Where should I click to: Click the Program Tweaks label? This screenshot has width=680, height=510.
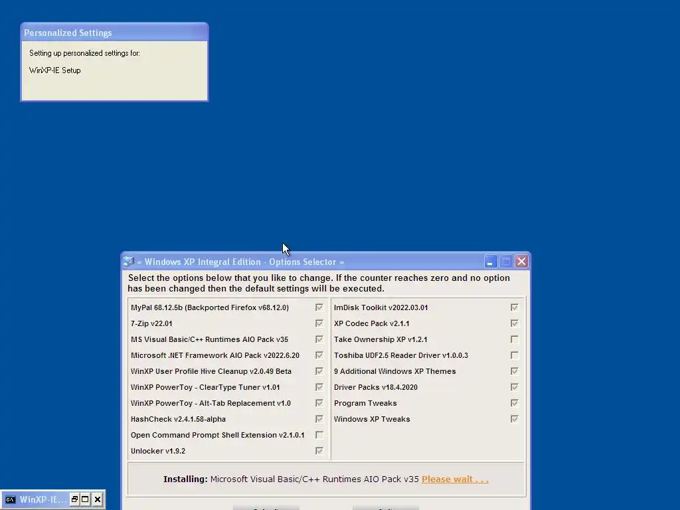365,403
